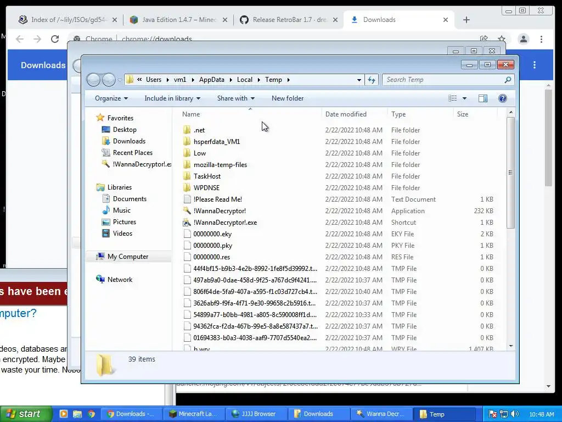Viewport: 562px width, 422px height.
Task: Open view options dropdown arrow
Action: (x=464, y=98)
